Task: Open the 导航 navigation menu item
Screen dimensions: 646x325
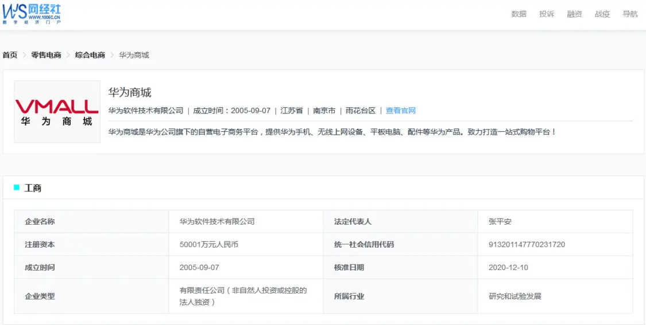Action: pyautogui.click(x=630, y=14)
